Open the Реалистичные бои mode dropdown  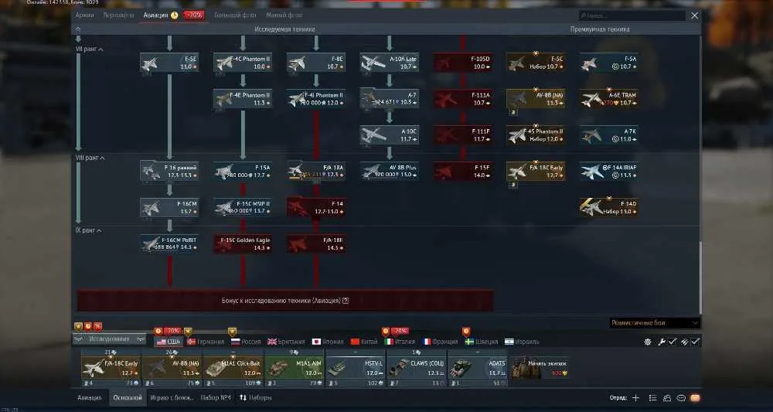coord(655,323)
